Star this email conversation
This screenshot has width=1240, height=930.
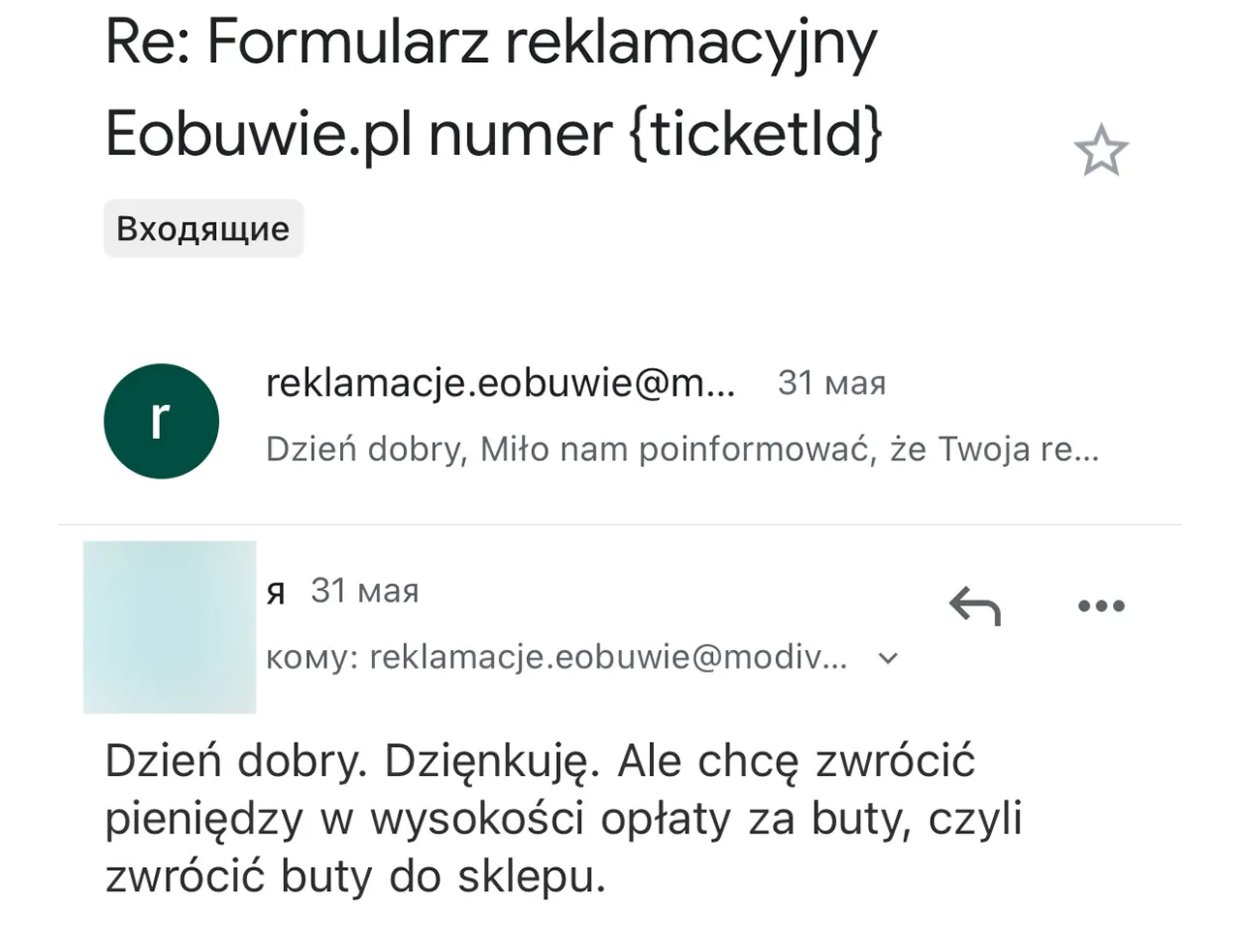(1100, 151)
